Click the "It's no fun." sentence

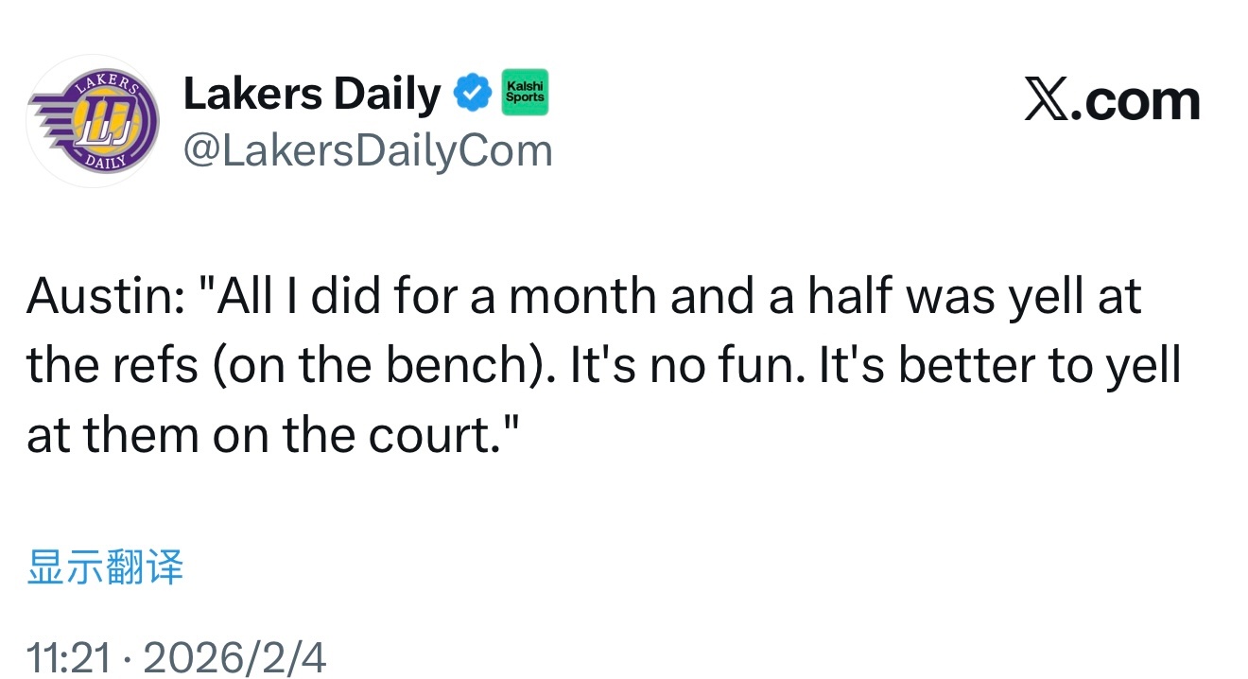coord(687,367)
